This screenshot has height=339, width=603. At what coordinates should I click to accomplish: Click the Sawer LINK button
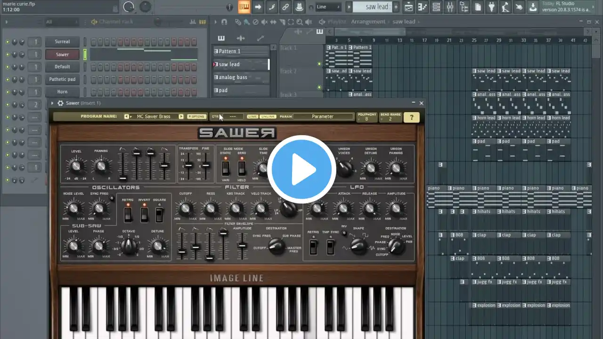point(253,116)
